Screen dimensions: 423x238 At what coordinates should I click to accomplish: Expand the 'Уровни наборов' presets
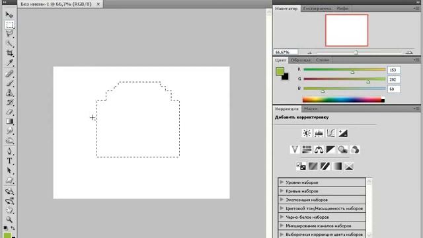coord(282,182)
